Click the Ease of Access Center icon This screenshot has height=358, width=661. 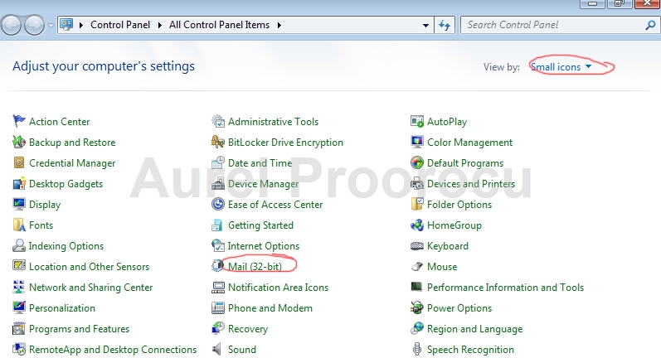[x=218, y=204]
